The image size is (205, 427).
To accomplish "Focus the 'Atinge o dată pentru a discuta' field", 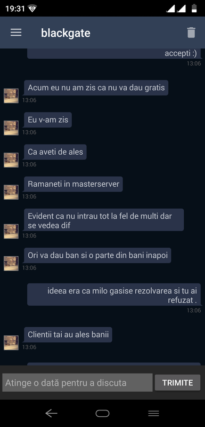I will pyautogui.click(x=77, y=383).
